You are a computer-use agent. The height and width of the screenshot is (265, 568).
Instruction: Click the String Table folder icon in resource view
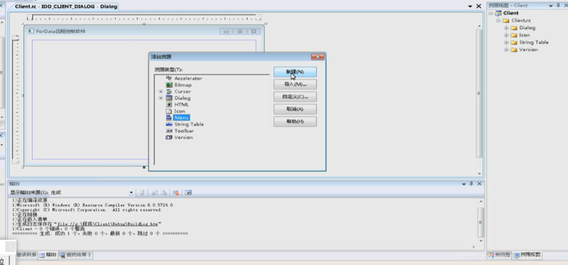tap(514, 42)
